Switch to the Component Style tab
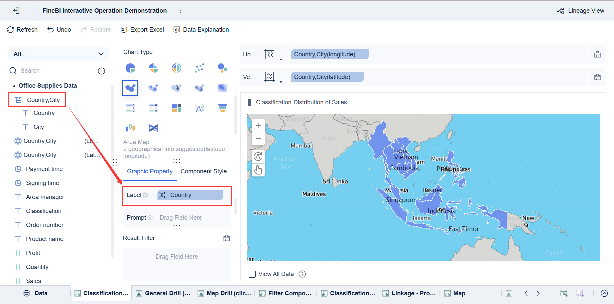 point(204,171)
